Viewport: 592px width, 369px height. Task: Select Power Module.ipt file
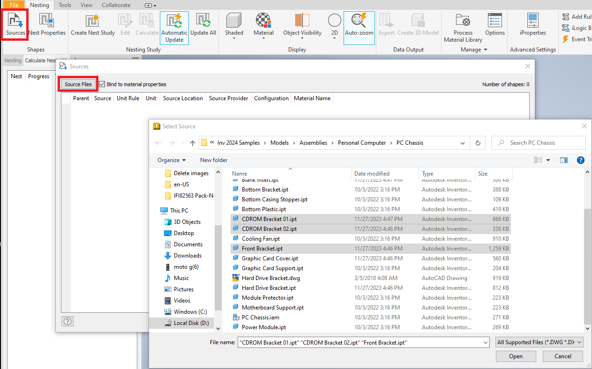pyautogui.click(x=264, y=327)
